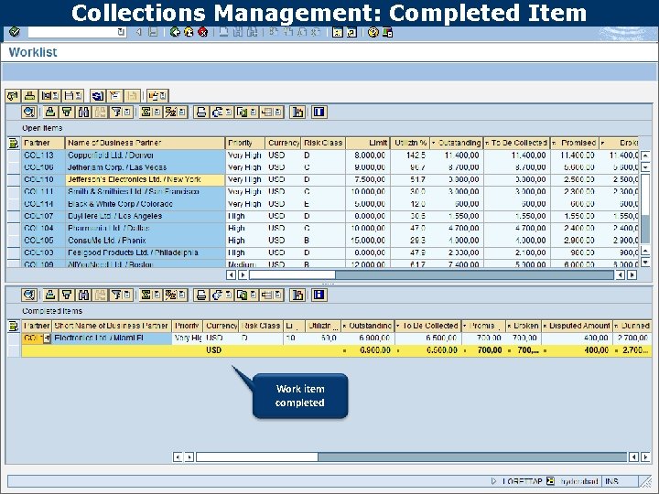
Task: Create a new session icon
Action: click(338, 32)
